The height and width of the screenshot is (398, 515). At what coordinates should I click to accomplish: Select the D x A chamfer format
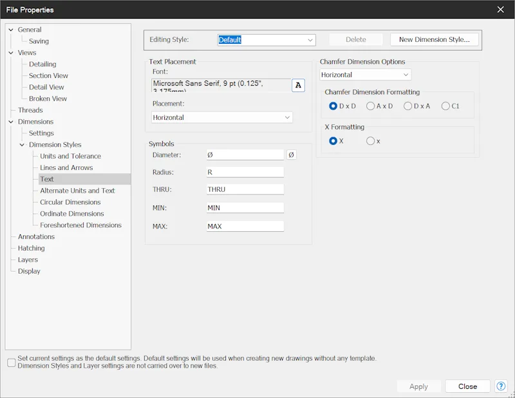408,106
